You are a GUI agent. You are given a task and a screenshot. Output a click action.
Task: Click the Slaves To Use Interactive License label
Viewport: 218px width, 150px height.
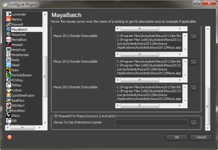(x=78, y=122)
